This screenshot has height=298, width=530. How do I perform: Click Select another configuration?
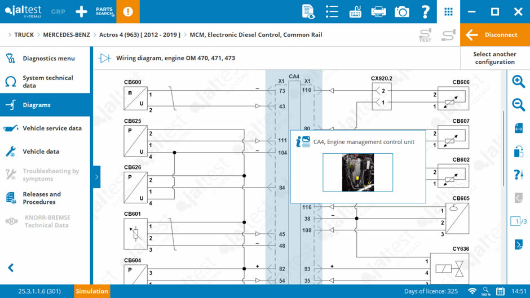pos(494,58)
